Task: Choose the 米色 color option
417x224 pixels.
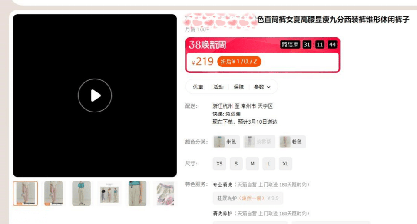Action: point(226,142)
